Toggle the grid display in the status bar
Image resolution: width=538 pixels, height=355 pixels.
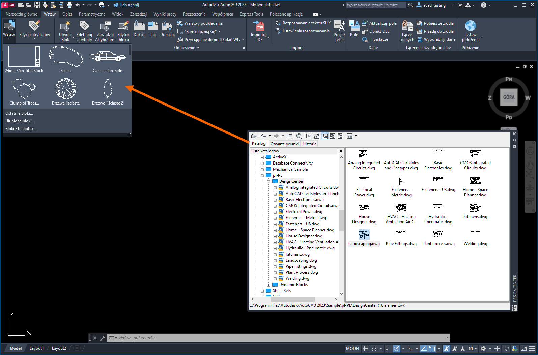pos(366,349)
